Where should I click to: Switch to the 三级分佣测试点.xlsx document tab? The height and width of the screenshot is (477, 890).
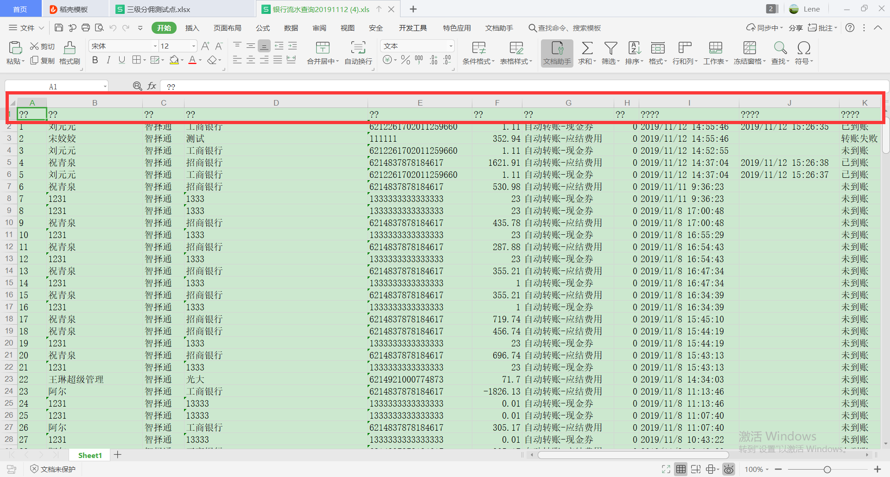tap(159, 9)
